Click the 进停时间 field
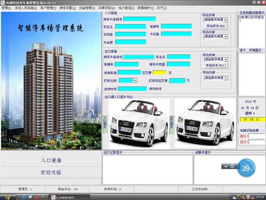The image size is (266, 200). pyautogui.click(x=132, y=89)
